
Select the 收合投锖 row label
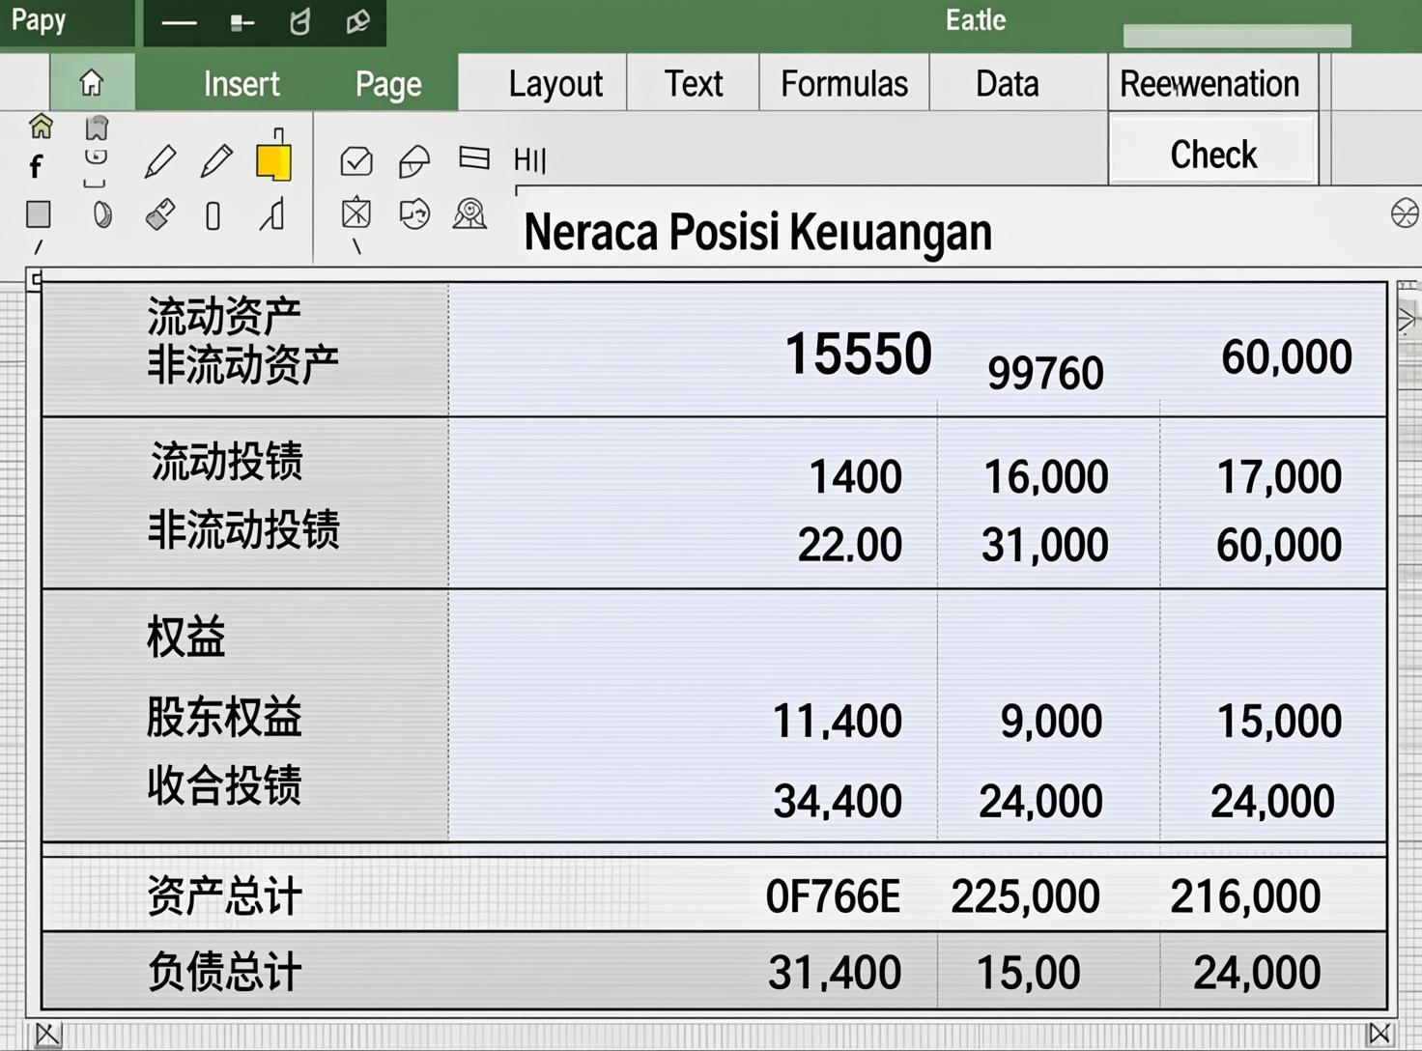coord(224,785)
